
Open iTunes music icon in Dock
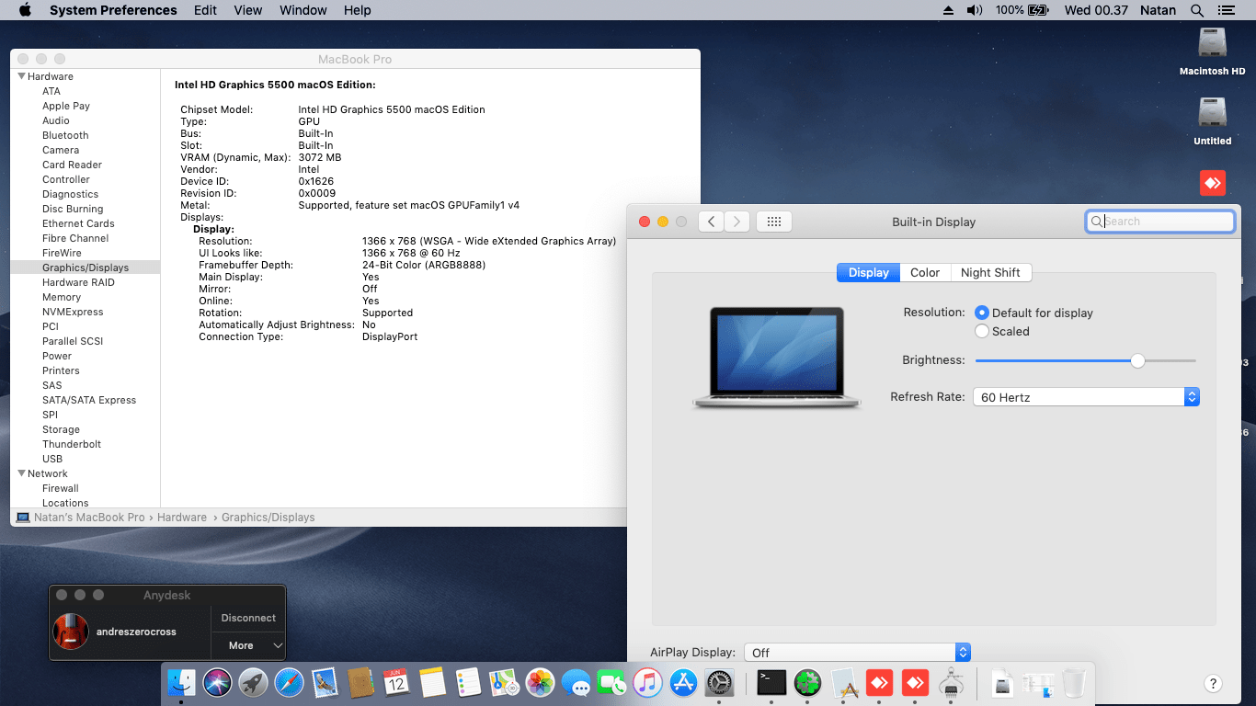(x=647, y=682)
